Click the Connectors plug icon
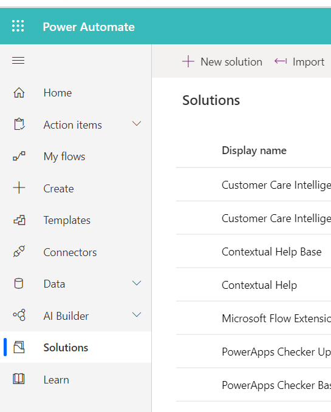Screen dimensions: 331x412 pos(19,251)
